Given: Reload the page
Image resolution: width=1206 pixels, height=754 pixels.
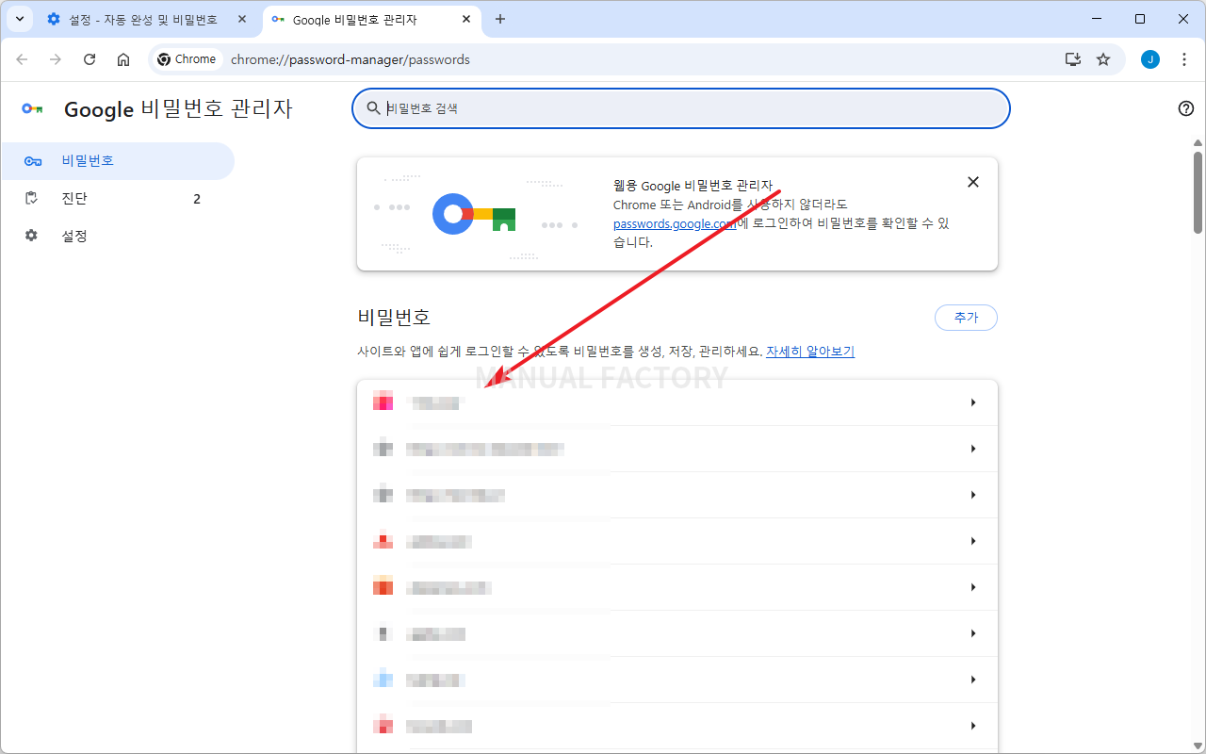Looking at the screenshot, I should click(90, 59).
